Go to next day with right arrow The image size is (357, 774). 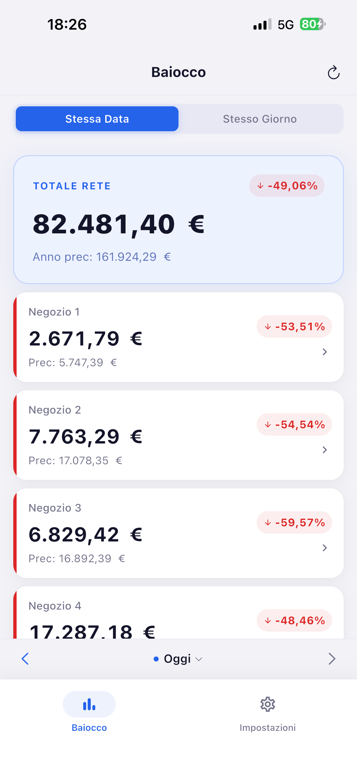332,659
